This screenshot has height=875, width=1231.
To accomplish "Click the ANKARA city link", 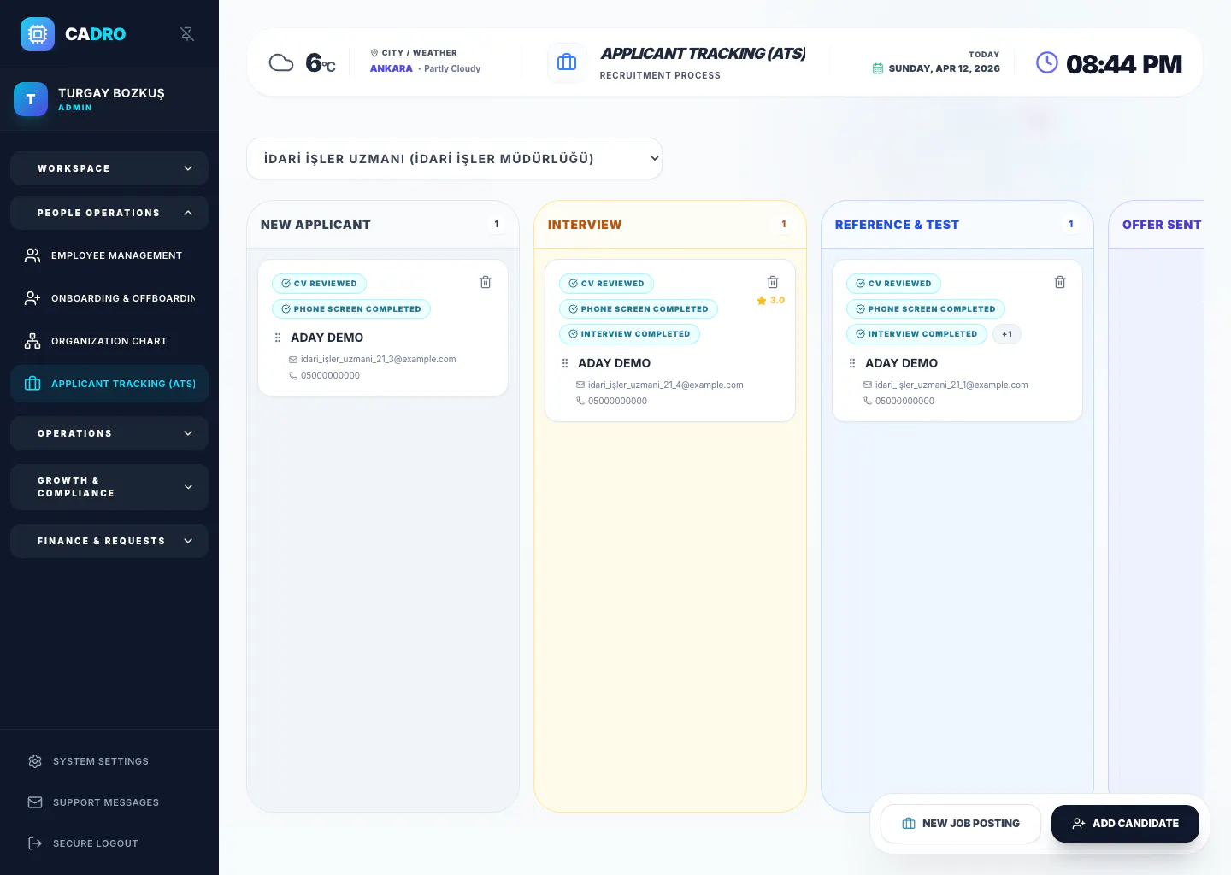I will 392,68.
